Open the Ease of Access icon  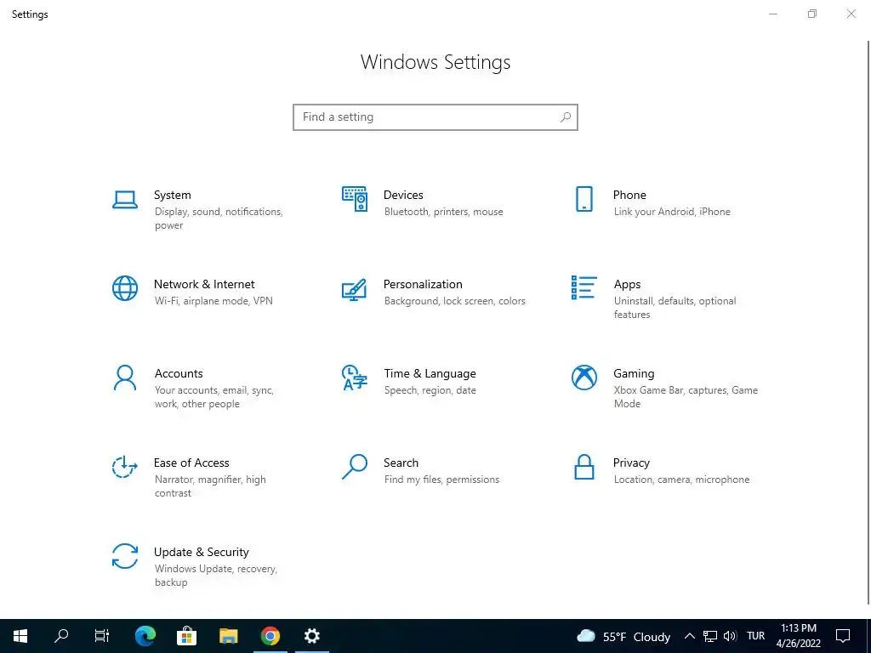(125, 467)
